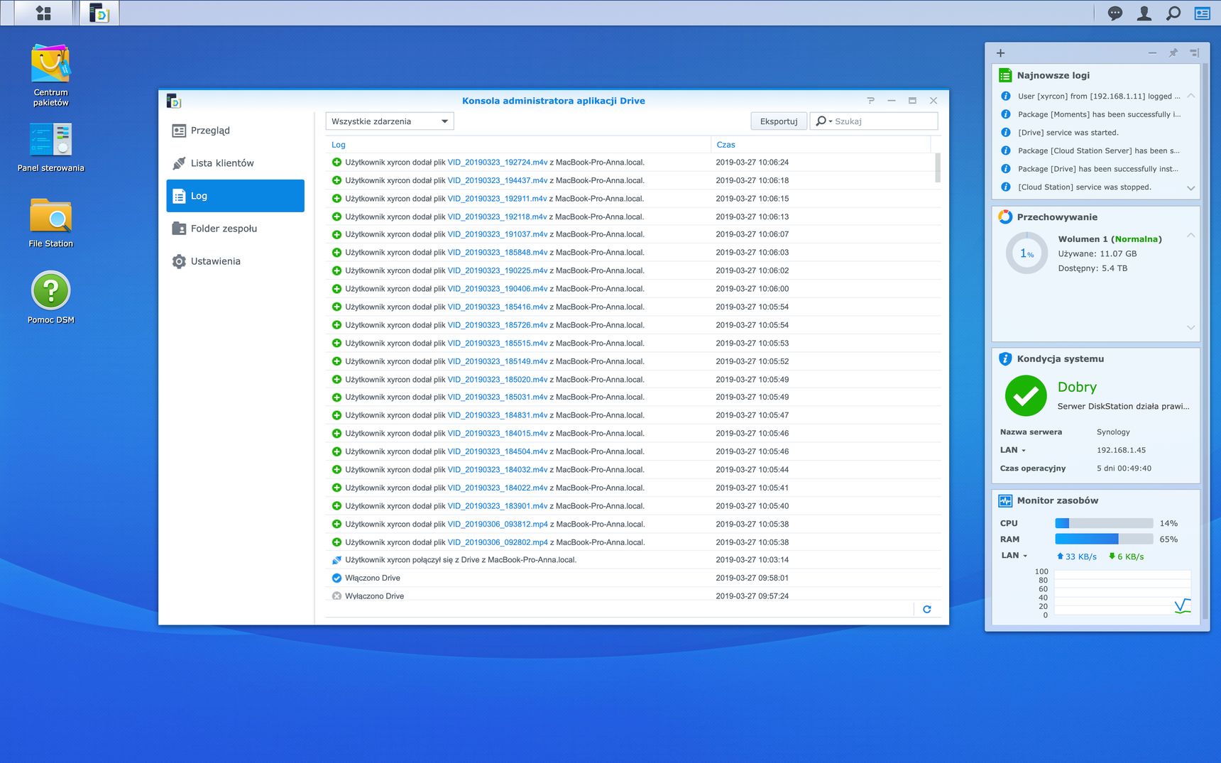
Task: Click the resource monitor network graph
Action: (x=1121, y=592)
